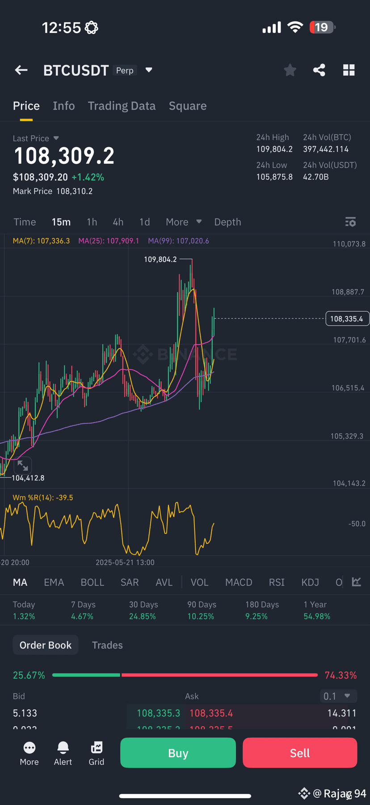
Task: Tap the MA(99) value label
Action: 179,241
